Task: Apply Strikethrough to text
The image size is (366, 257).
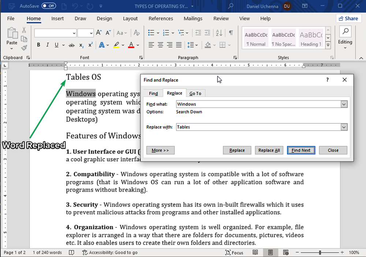Action: [x=72, y=45]
